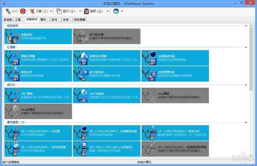Screen dimensions: 257x166
Task: Open the 工具(T) toolbar dropdown
Action: 40,11
